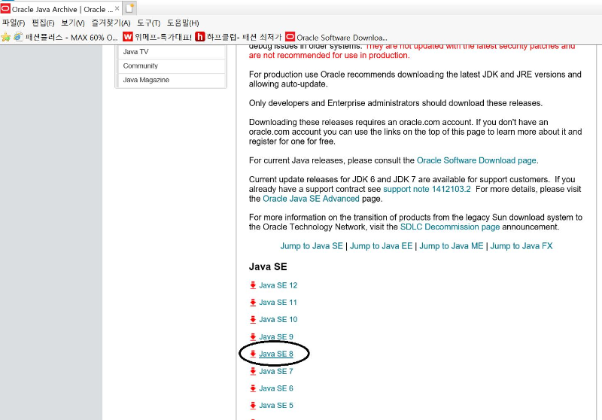Open the 보기(V) menu
The height and width of the screenshot is (420, 602).
[73, 23]
